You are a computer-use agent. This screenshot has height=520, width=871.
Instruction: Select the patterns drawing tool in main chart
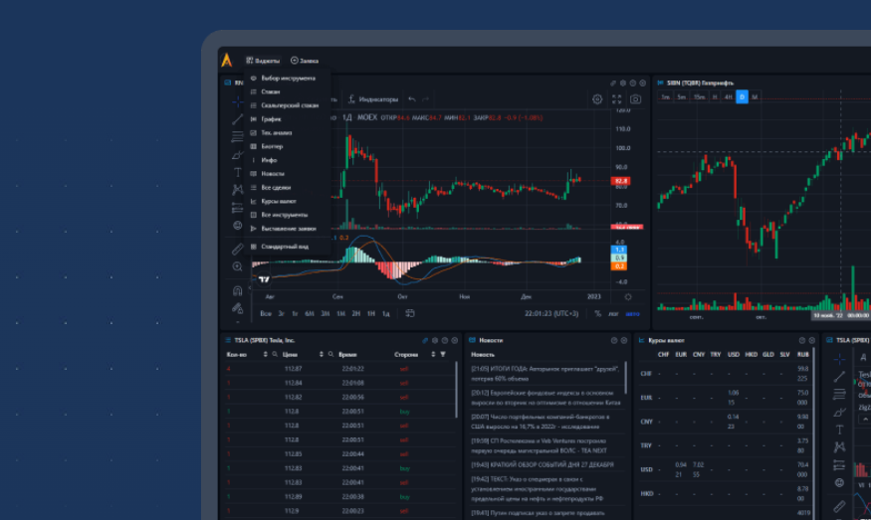237,190
